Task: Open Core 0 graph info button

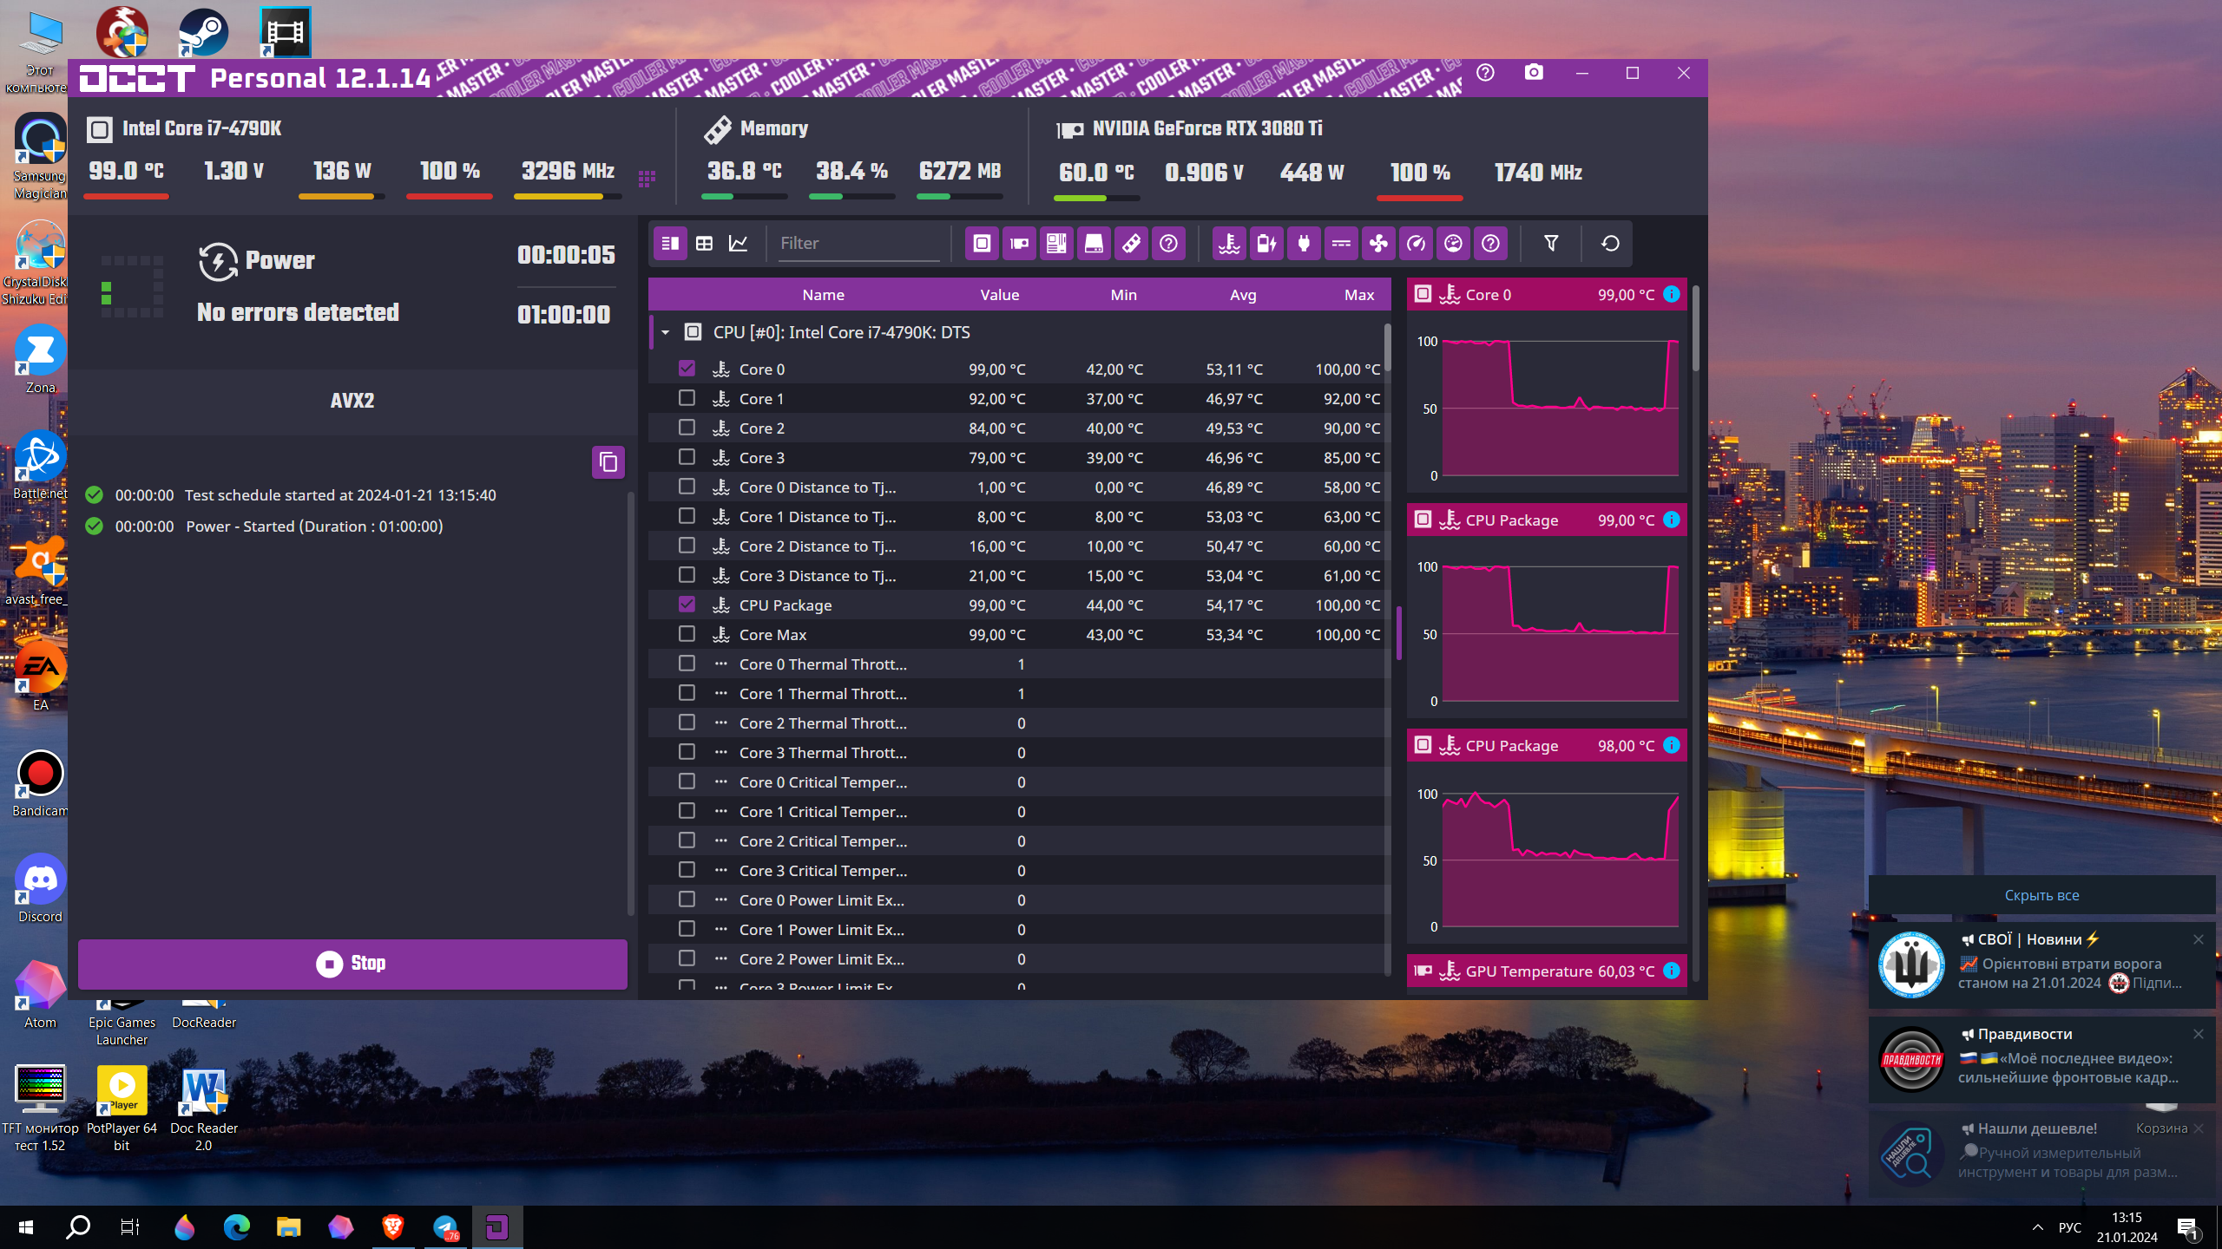Action: pyautogui.click(x=1672, y=295)
